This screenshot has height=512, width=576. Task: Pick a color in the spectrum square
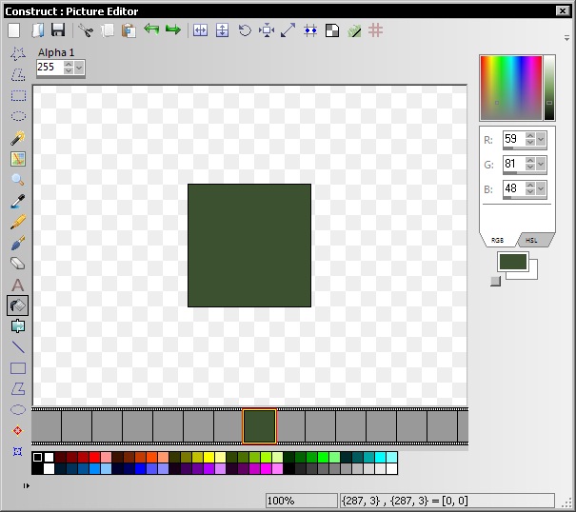[x=511, y=89]
